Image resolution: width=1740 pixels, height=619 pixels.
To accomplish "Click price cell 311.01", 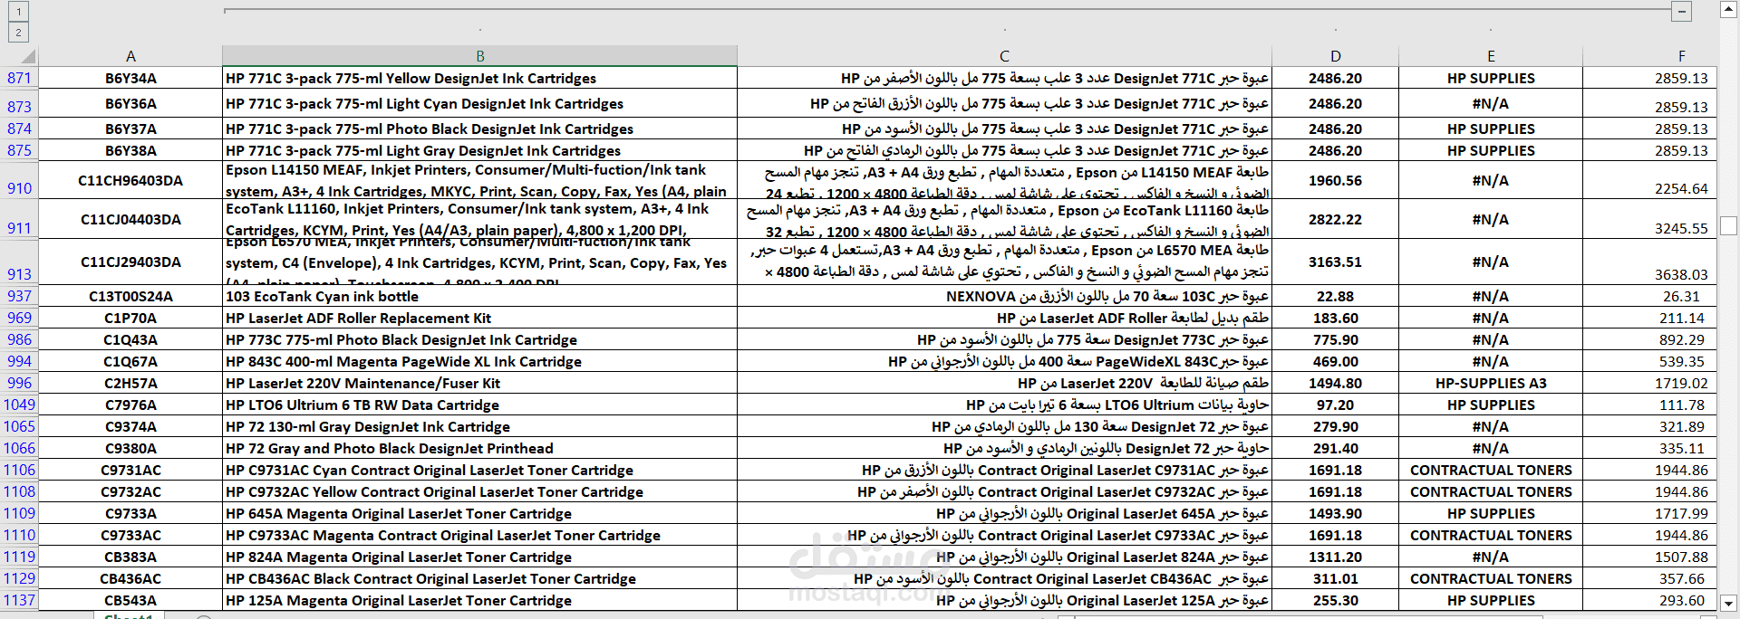I will [1335, 578].
